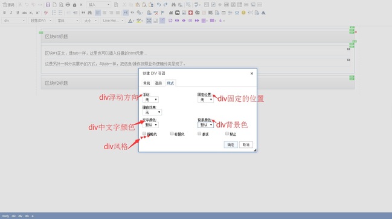This screenshot has height=219, width=392.
Task: Open the 固定位置 dropdown in dialog
Action: point(205,100)
